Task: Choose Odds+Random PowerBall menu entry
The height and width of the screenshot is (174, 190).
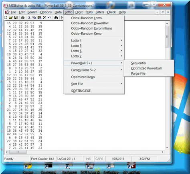Action: point(90,23)
